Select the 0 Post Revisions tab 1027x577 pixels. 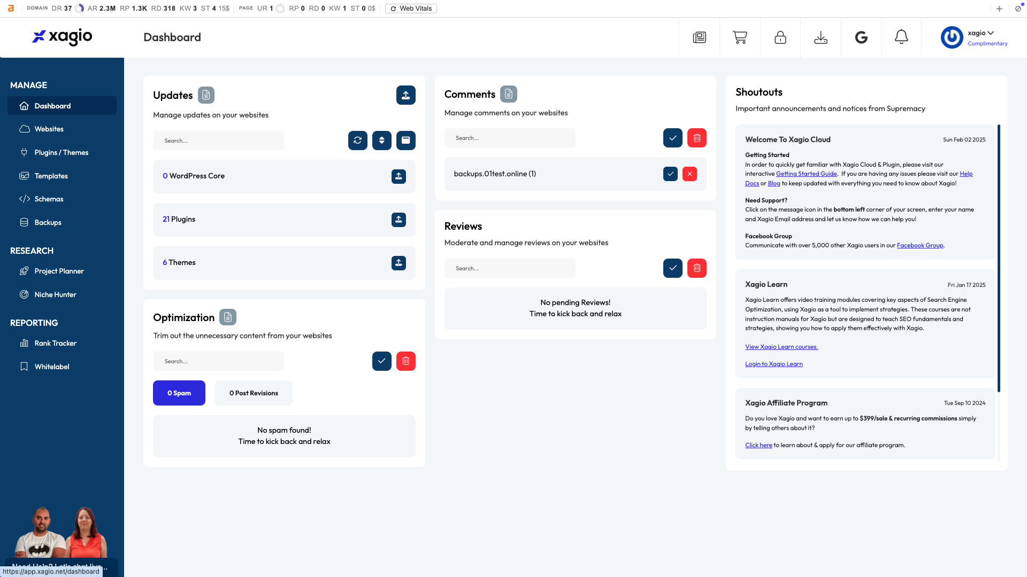[254, 393]
